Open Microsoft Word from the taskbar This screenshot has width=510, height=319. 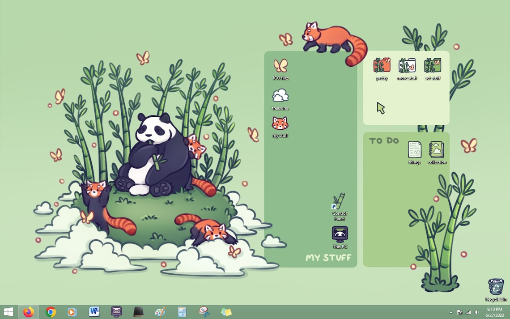coord(93,311)
